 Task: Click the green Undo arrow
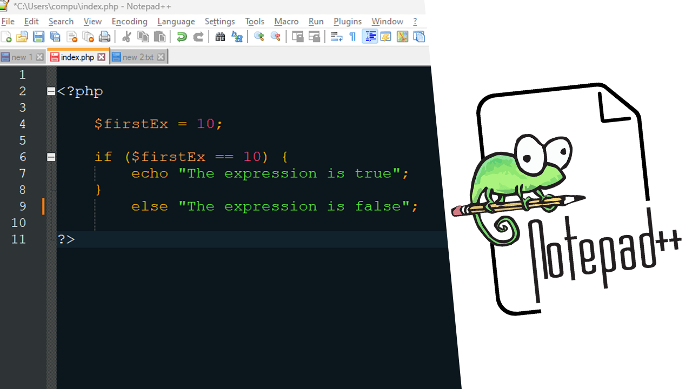(x=182, y=37)
